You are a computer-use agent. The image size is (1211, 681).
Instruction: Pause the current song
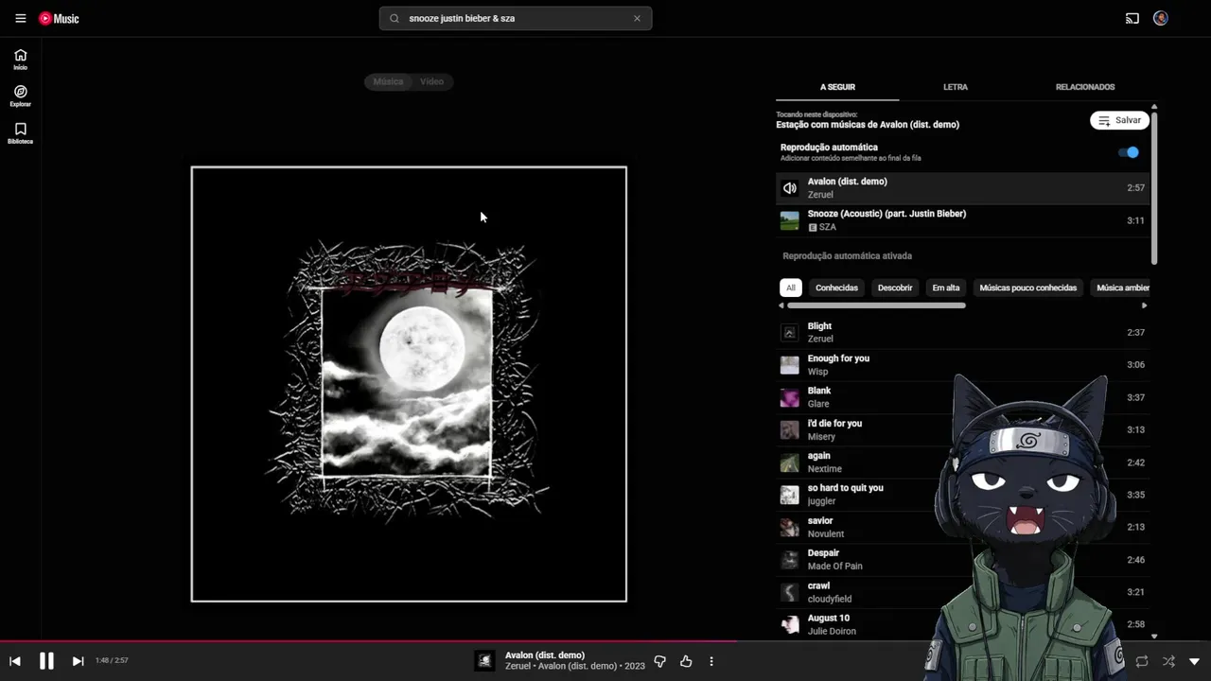46,661
